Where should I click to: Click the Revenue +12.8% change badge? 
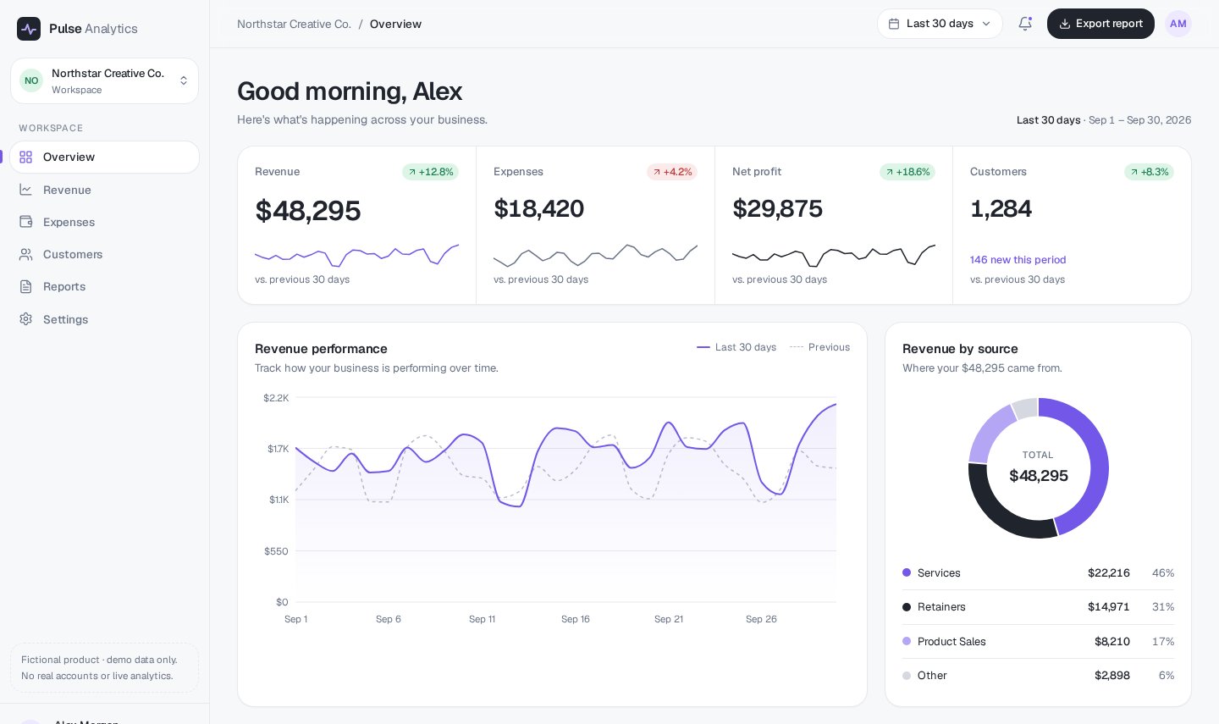(x=431, y=172)
